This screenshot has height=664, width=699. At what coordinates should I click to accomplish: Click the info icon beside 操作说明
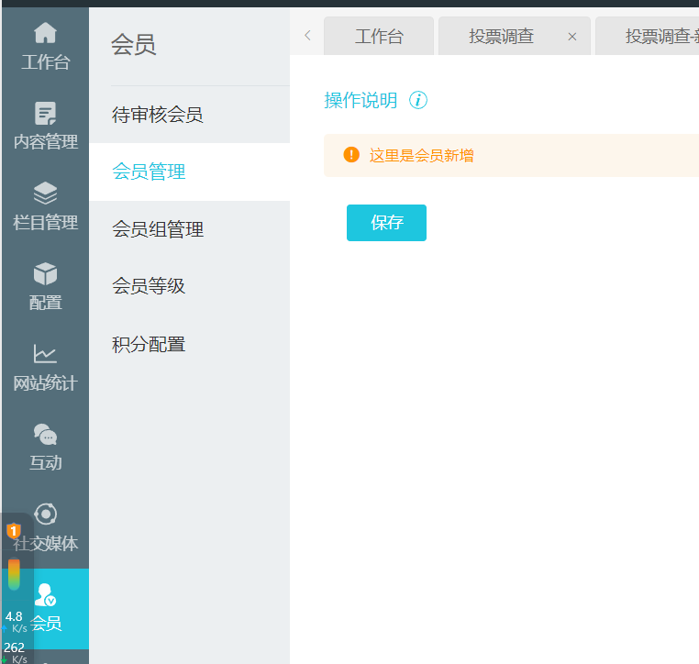click(x=418, y=101)
